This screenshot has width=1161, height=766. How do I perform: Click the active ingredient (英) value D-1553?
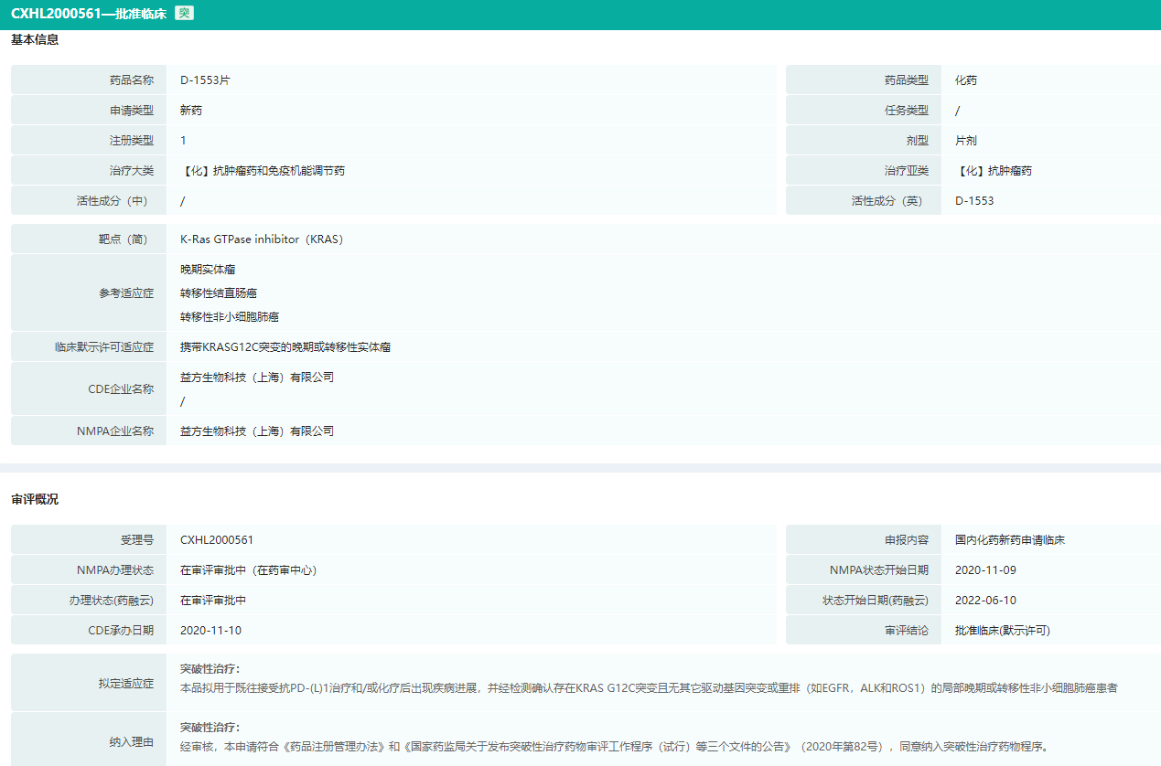pyautogui.click(x=974, y=201)
